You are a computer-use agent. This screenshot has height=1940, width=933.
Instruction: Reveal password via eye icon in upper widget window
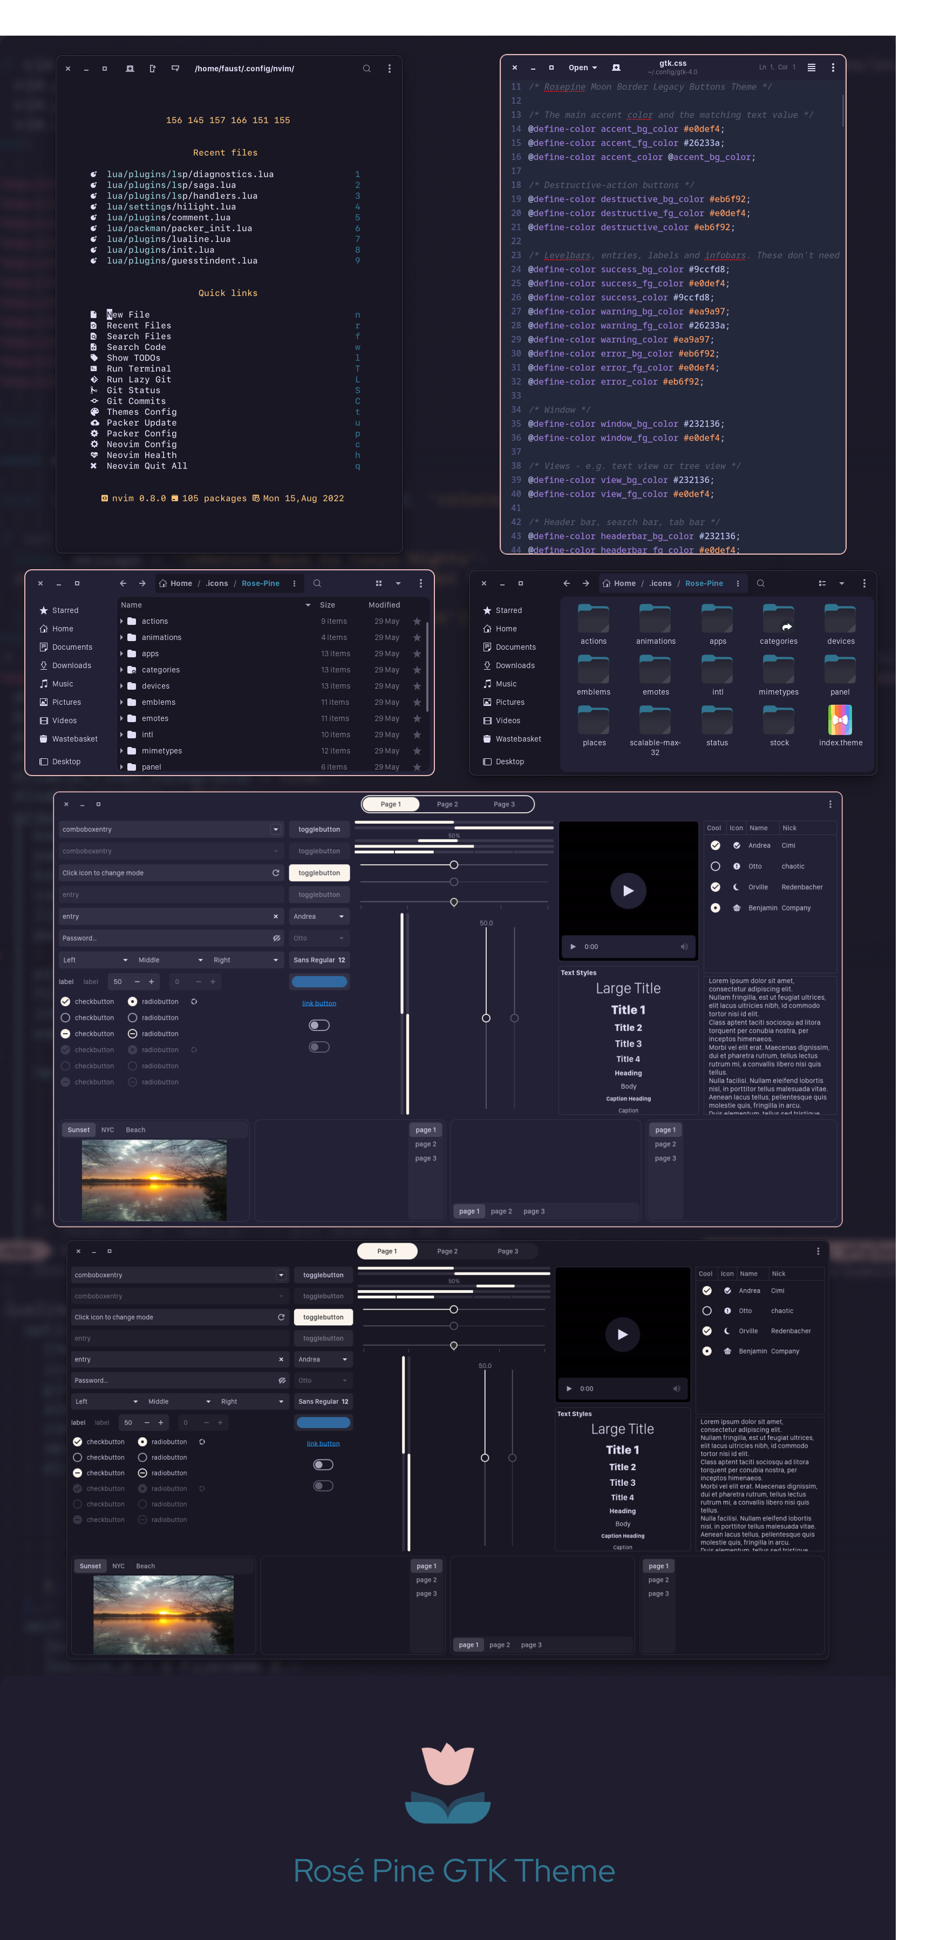click(x=276, y=938)
